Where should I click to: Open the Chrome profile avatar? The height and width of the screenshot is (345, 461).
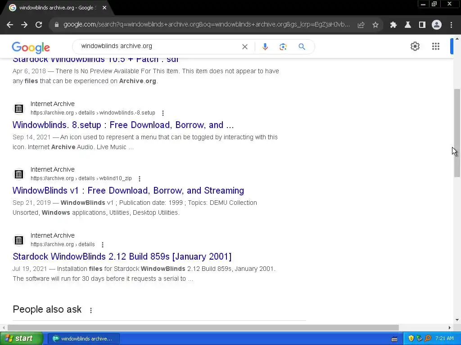coord(437,25)
